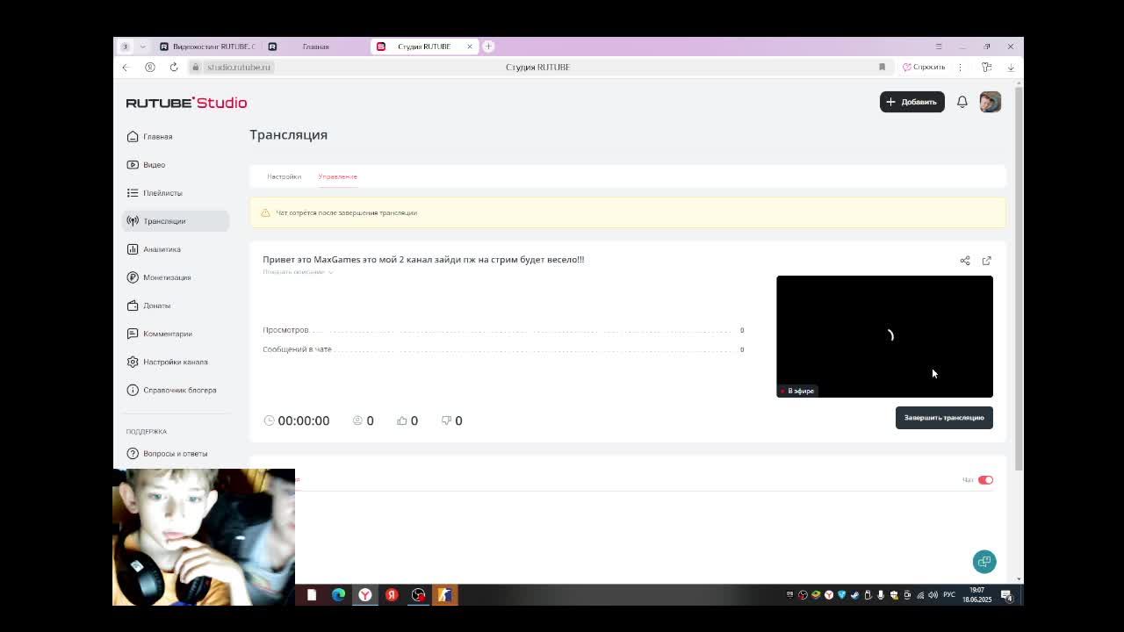Open the Windows notification center
This screenshot has width=1124, height=632.
click(x=1006, y=595)
